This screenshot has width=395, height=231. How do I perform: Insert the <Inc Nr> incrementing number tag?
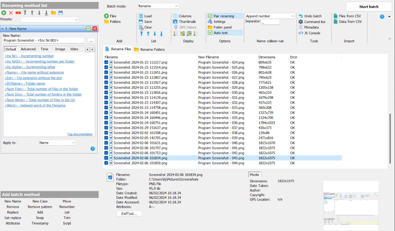pos(29,56)
